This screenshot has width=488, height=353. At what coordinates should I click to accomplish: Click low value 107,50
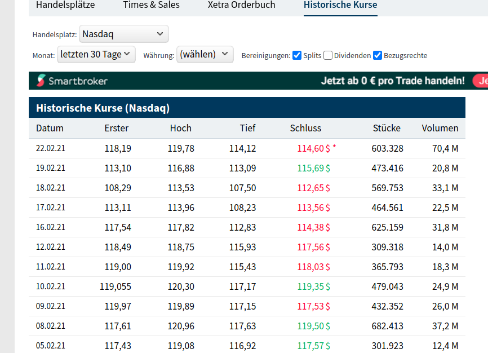click(x=243, y=188)
